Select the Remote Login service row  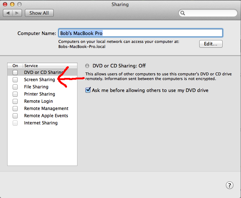point(42,101)
